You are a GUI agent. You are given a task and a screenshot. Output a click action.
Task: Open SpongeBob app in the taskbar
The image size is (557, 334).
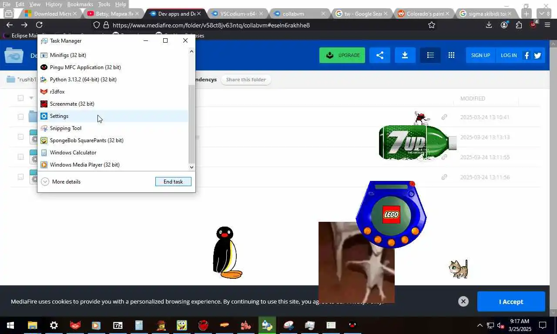(x=182, y=325)
